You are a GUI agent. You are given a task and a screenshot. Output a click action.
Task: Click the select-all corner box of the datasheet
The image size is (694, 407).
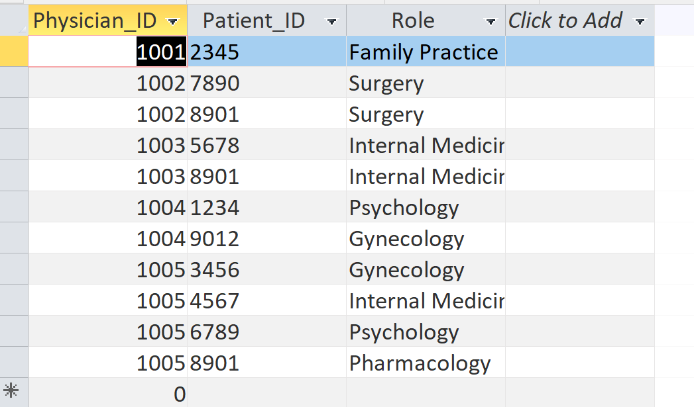13,20
